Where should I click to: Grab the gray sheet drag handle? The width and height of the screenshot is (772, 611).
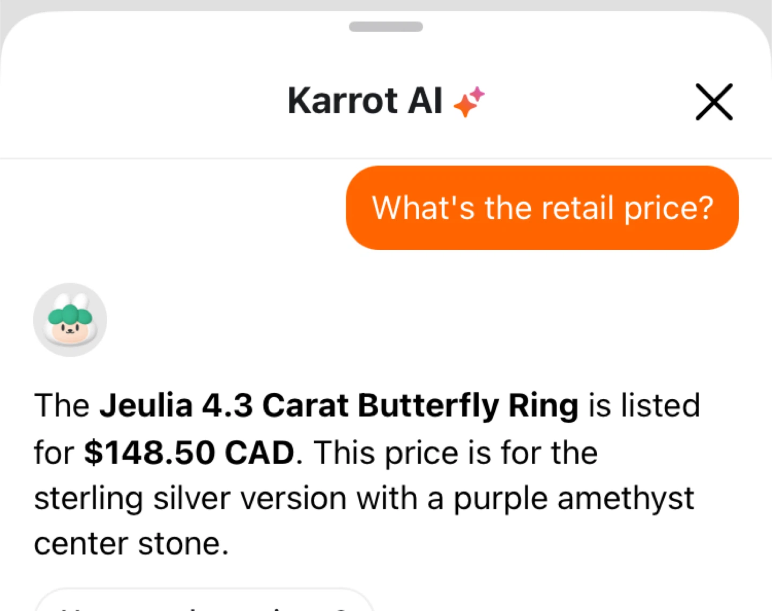click(386, 27)
